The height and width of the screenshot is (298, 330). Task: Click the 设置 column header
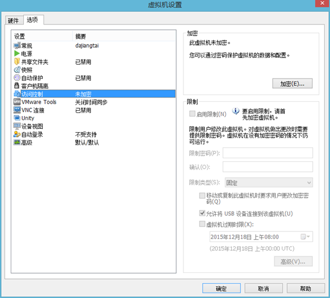[42, 36]
